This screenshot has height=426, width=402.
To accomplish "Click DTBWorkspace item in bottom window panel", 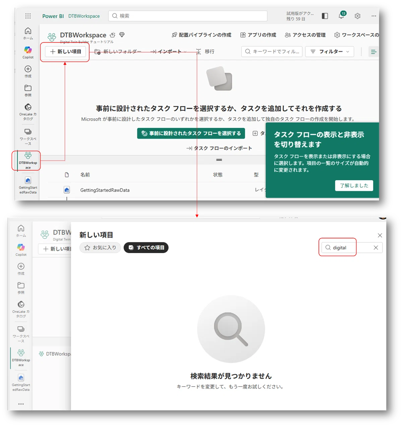I will (x=55, y=354).
